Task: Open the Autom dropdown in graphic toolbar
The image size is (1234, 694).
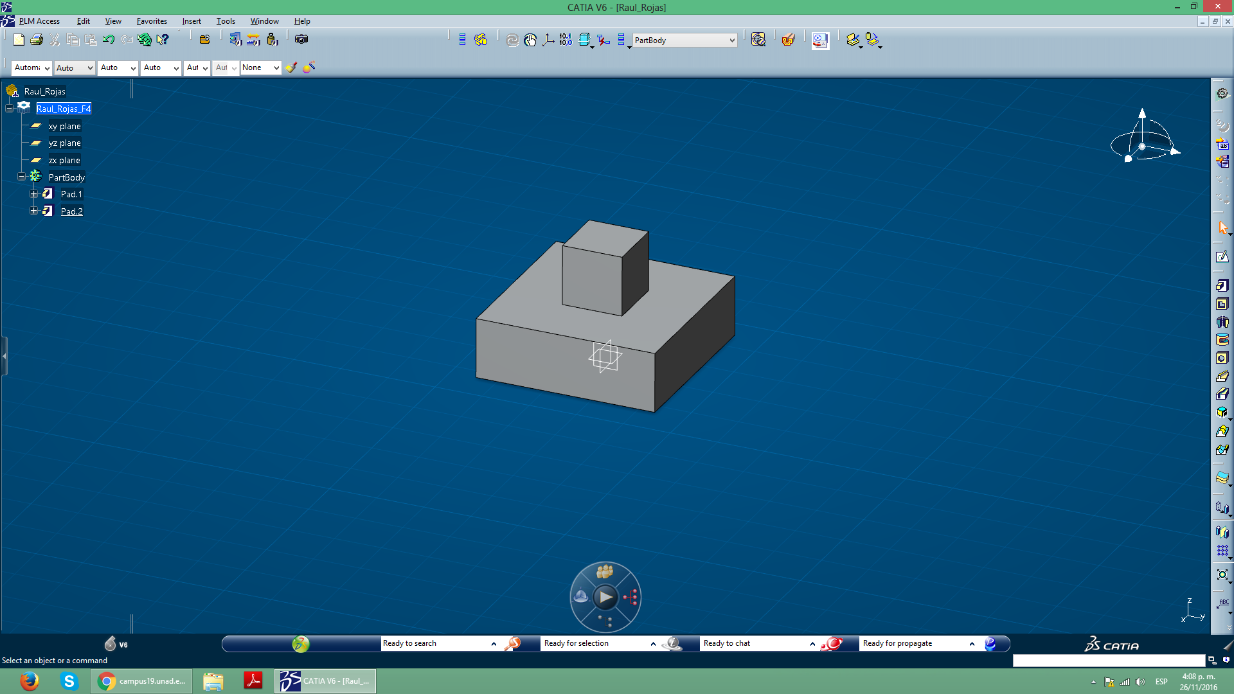Action: (31, 67)
